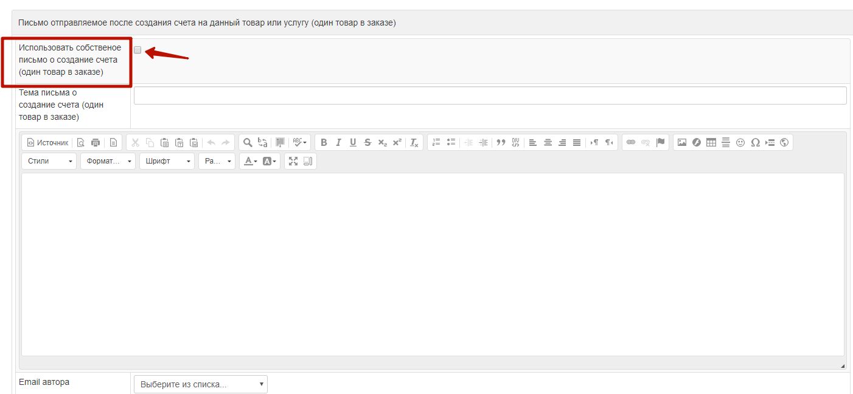Enable the custom invoice email checkbox
Screen dimensions: 853x394
[x=138, y=50]
